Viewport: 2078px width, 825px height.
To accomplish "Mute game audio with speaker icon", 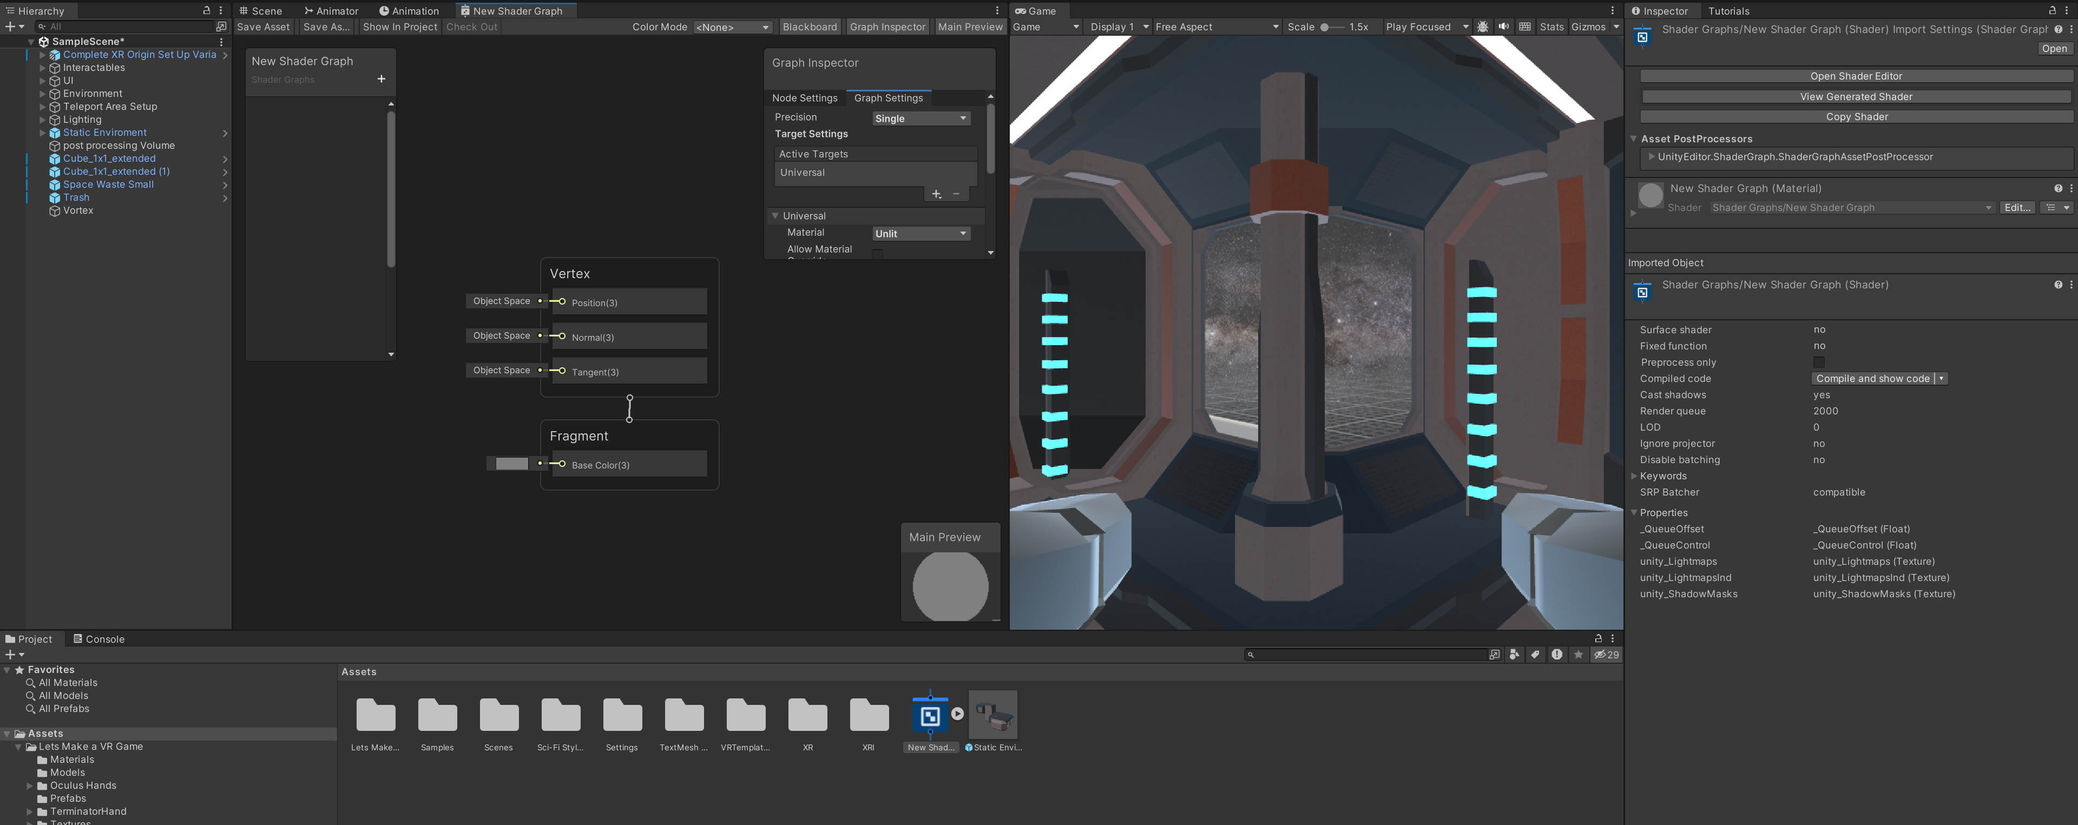I will tap(1504, 27).
